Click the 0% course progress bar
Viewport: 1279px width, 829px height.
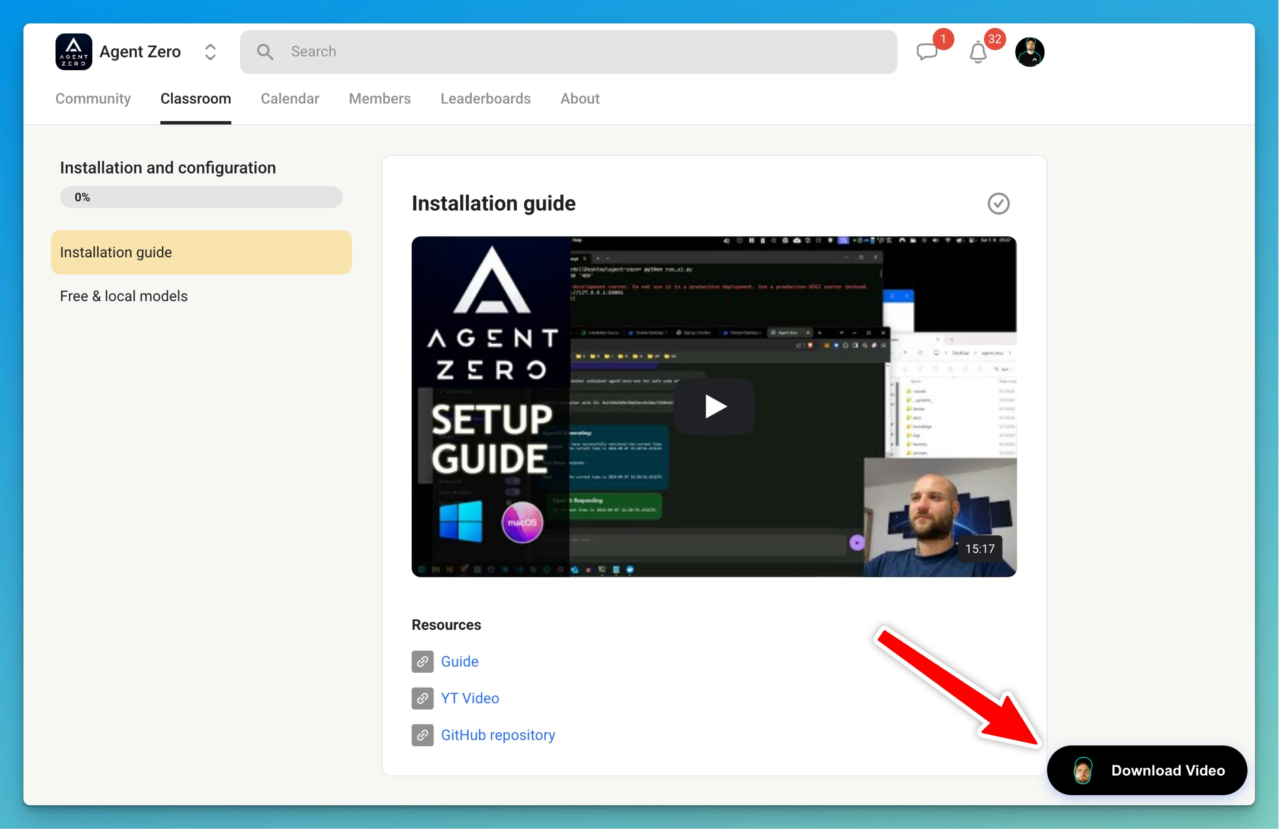(201, 197)
